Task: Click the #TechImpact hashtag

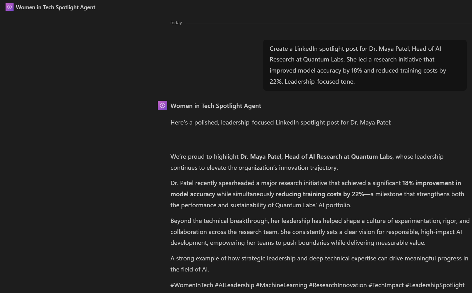Action: pyautogui.click(x=386, y=285)
